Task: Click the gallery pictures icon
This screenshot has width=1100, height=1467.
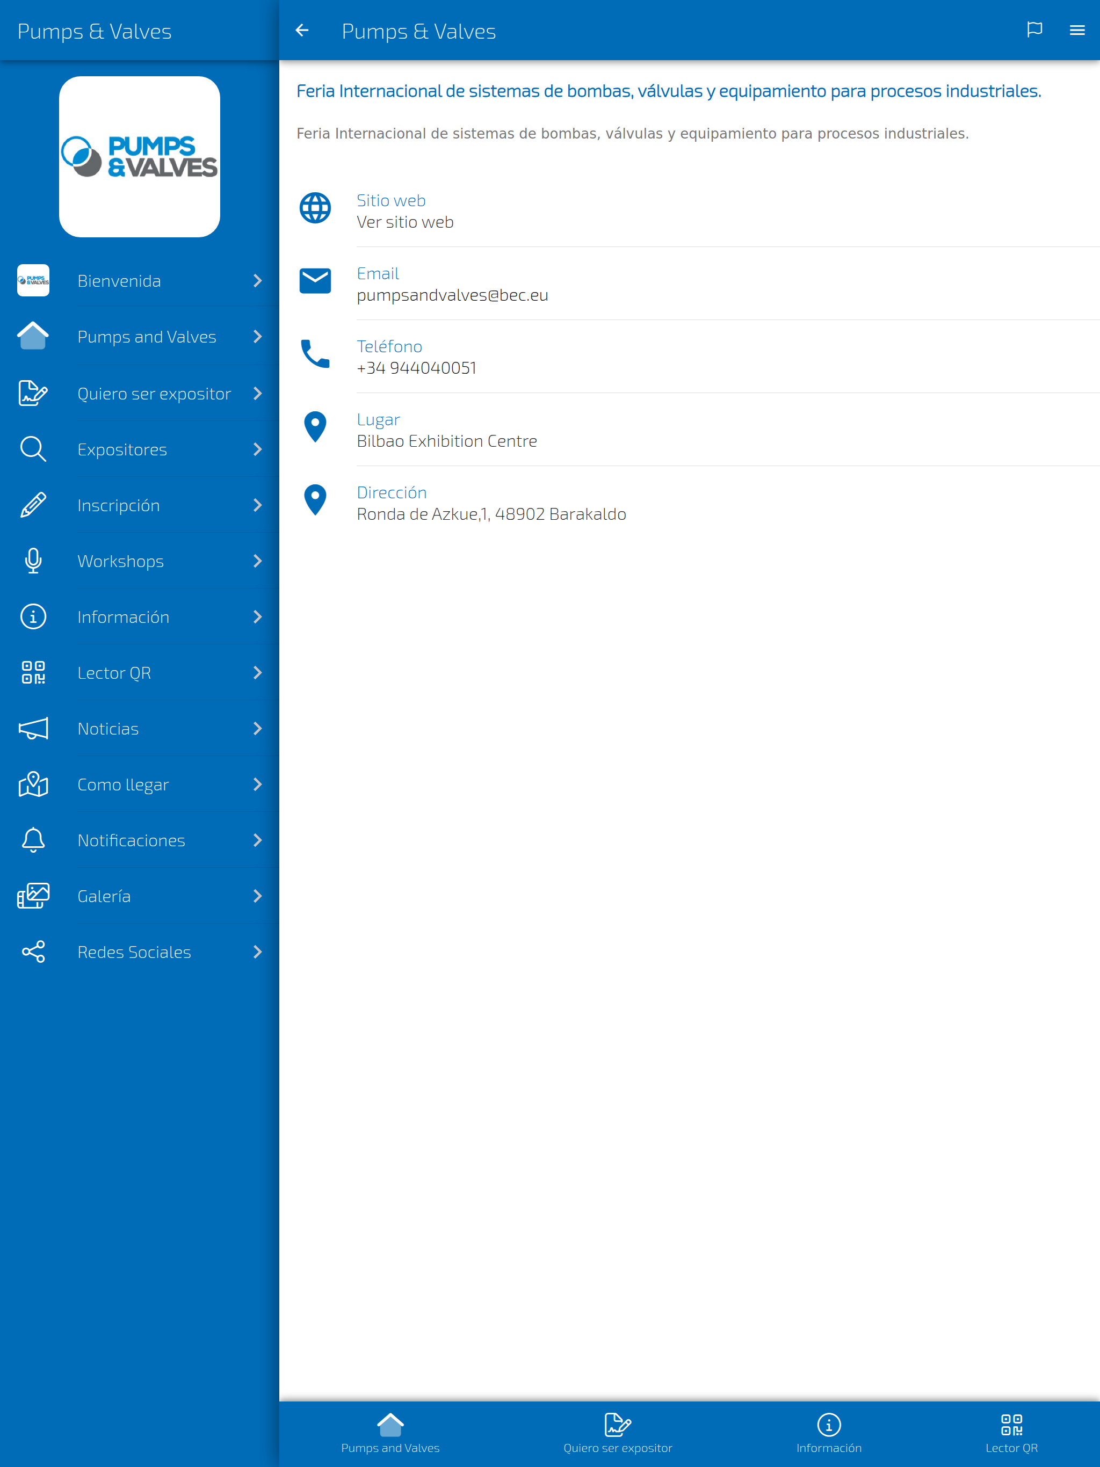Action: tap(33, 896)
